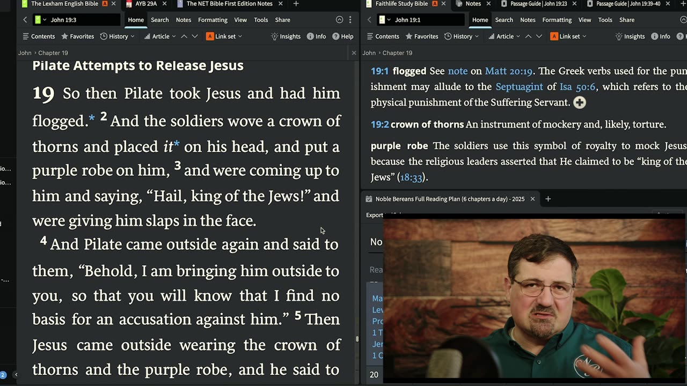Open the Formatting ribbon tab in the Faithlife panel
The width and height of the screenshot is (687, 386).
pos(557,20)
